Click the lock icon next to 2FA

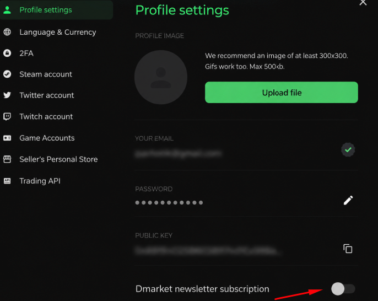7,53
